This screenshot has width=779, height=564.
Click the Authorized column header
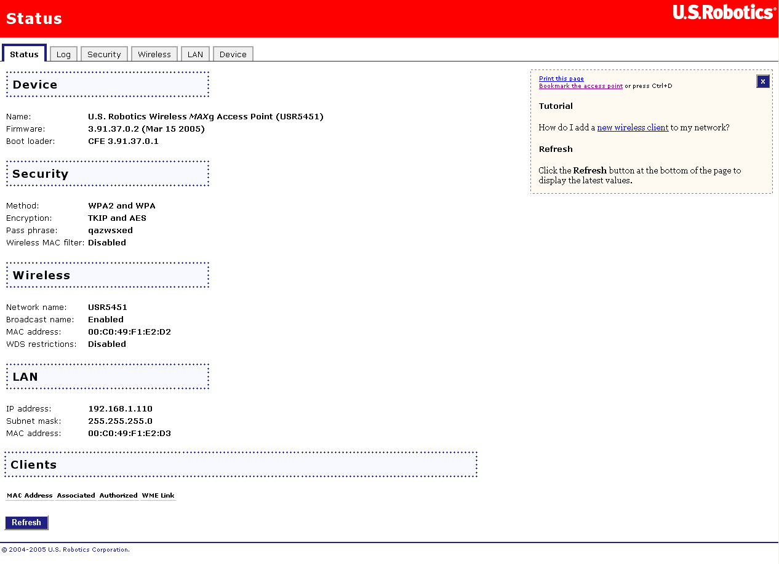(x=118, y=496)
